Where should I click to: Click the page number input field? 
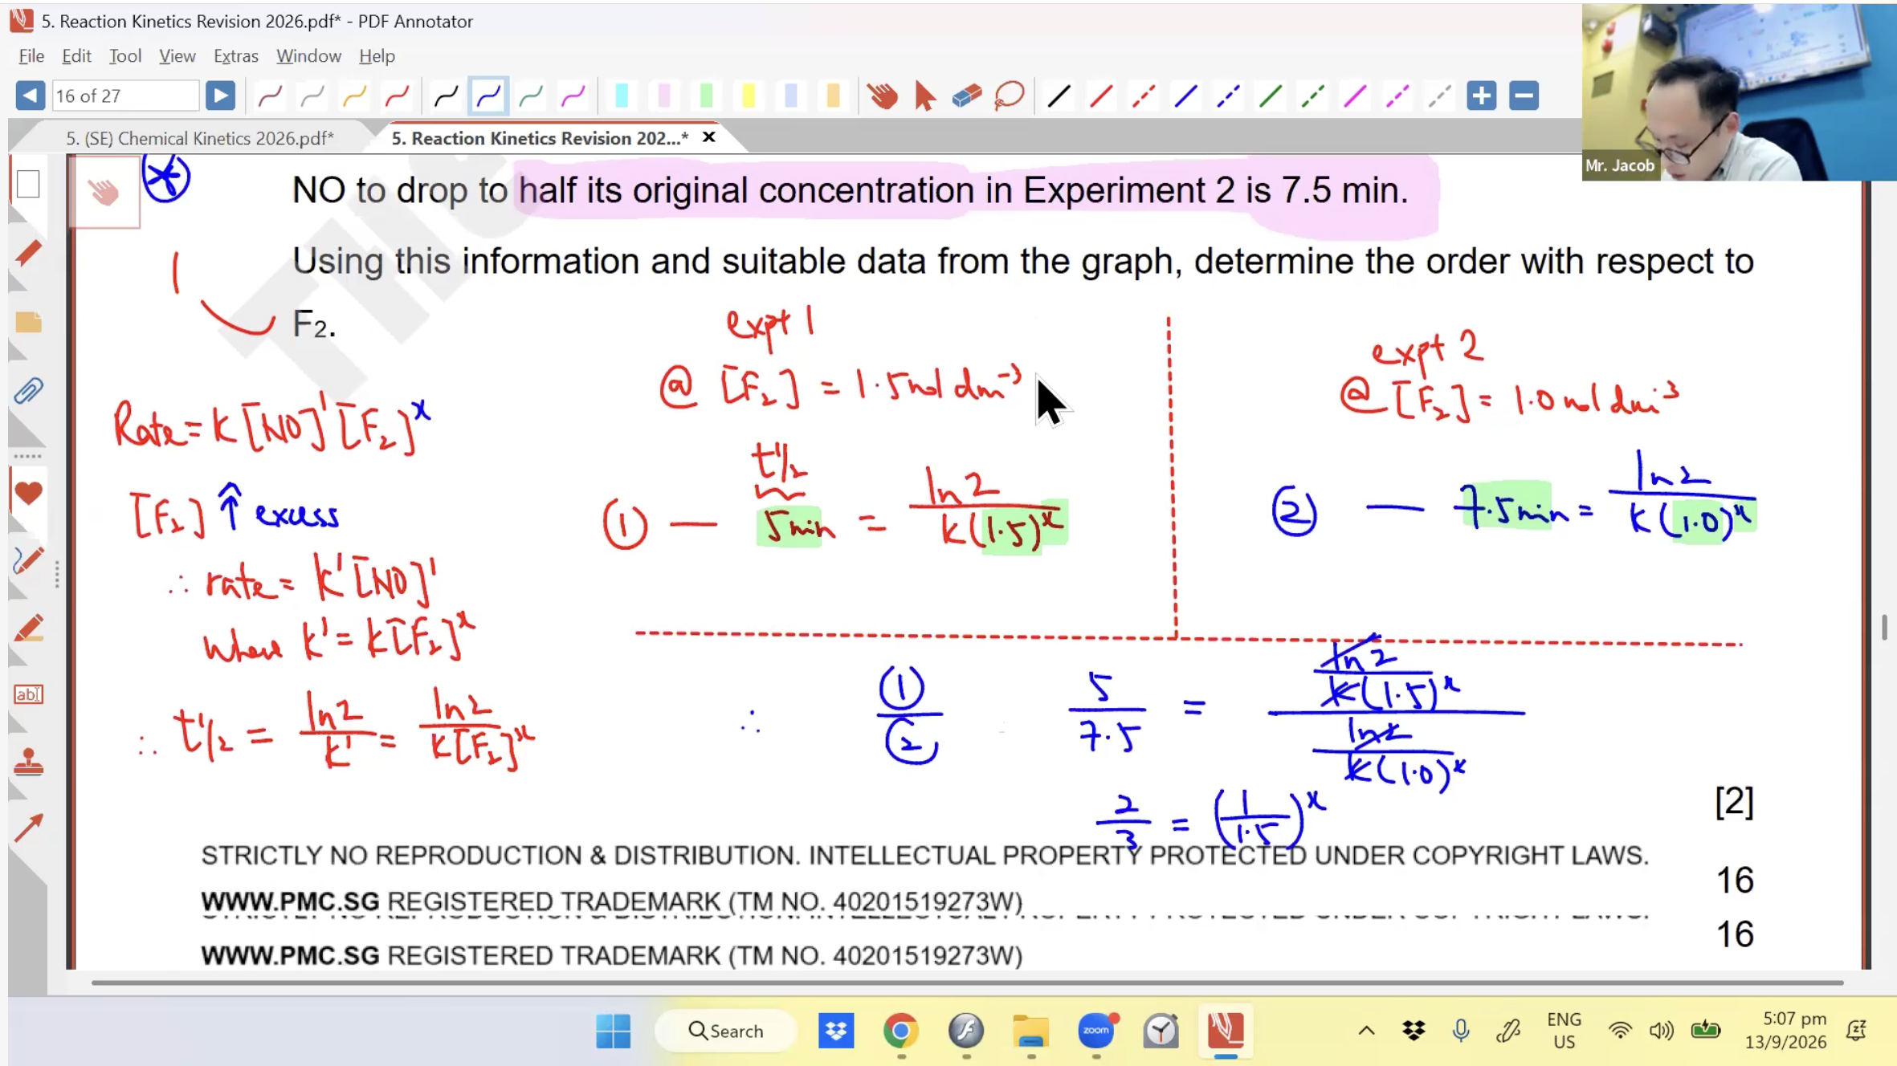(125, 96)
